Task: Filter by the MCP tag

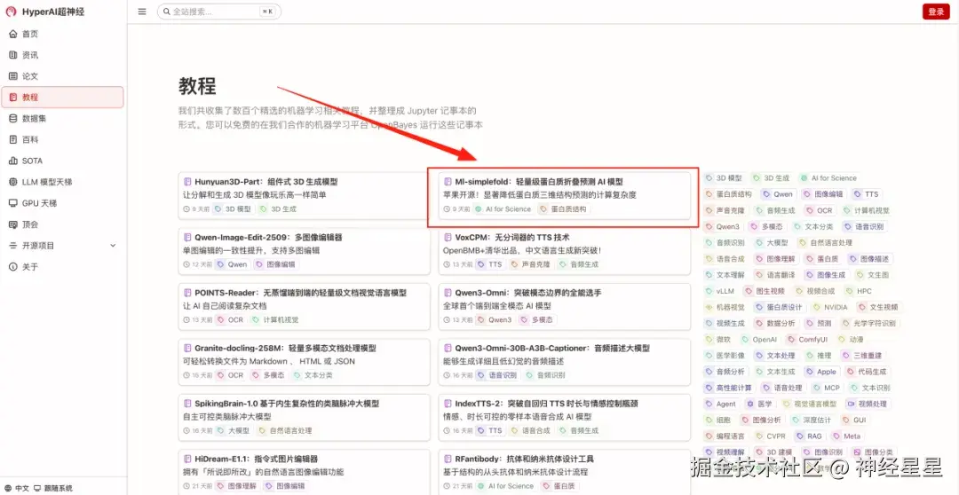Action: (827, 388)
